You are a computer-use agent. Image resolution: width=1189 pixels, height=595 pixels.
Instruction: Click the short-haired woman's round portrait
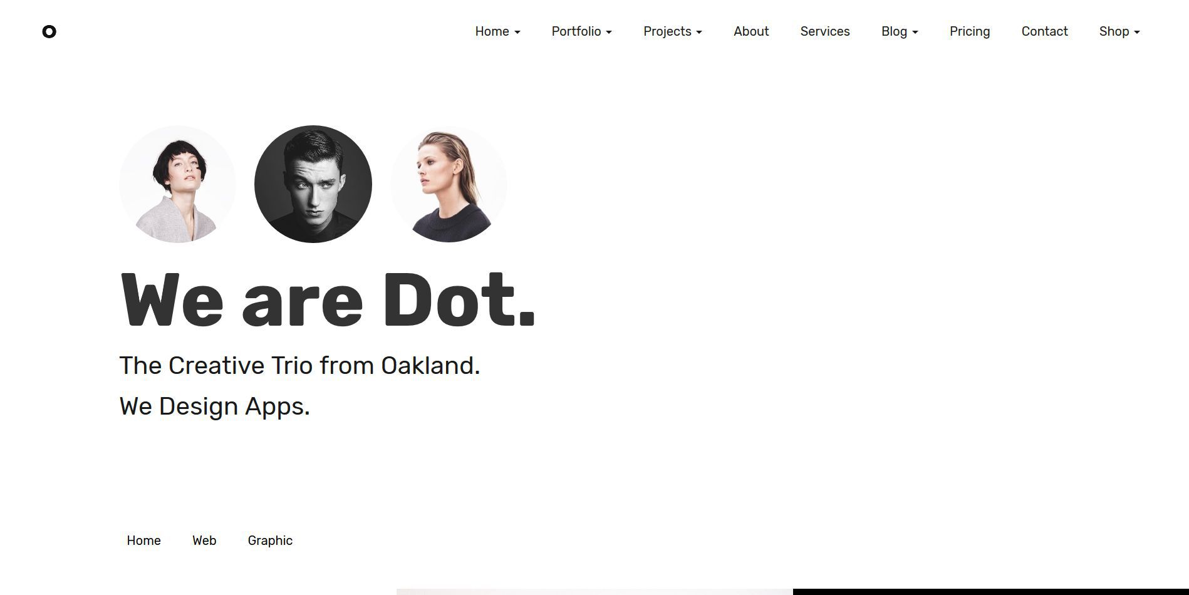tap(178, 184)
